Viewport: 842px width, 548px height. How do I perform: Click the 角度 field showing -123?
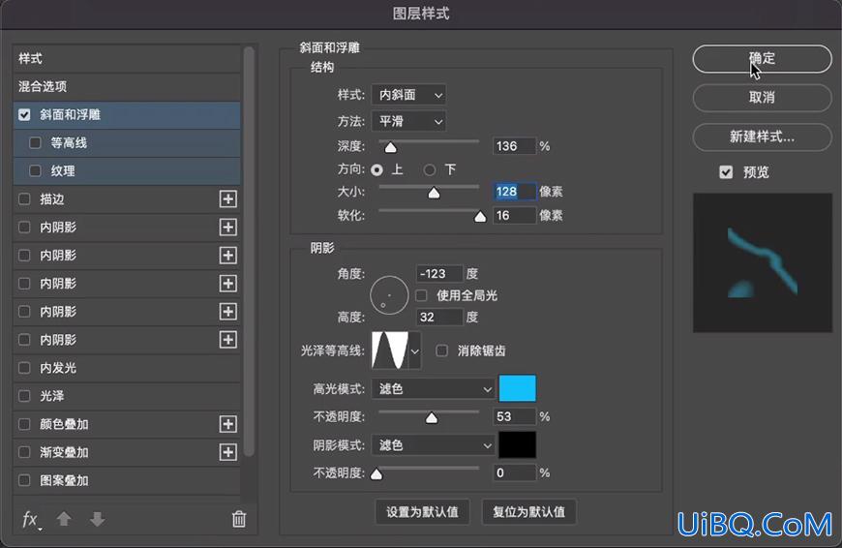click(x=439, y=274)
